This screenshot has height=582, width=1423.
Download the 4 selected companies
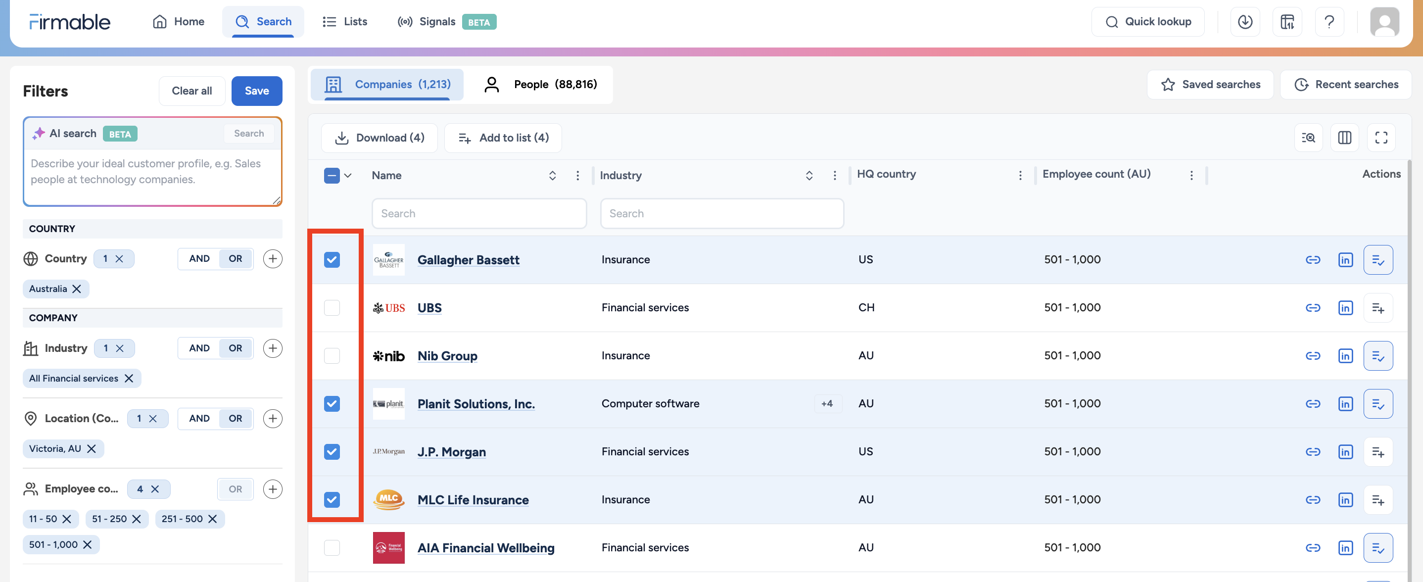[x=379, y=138]
